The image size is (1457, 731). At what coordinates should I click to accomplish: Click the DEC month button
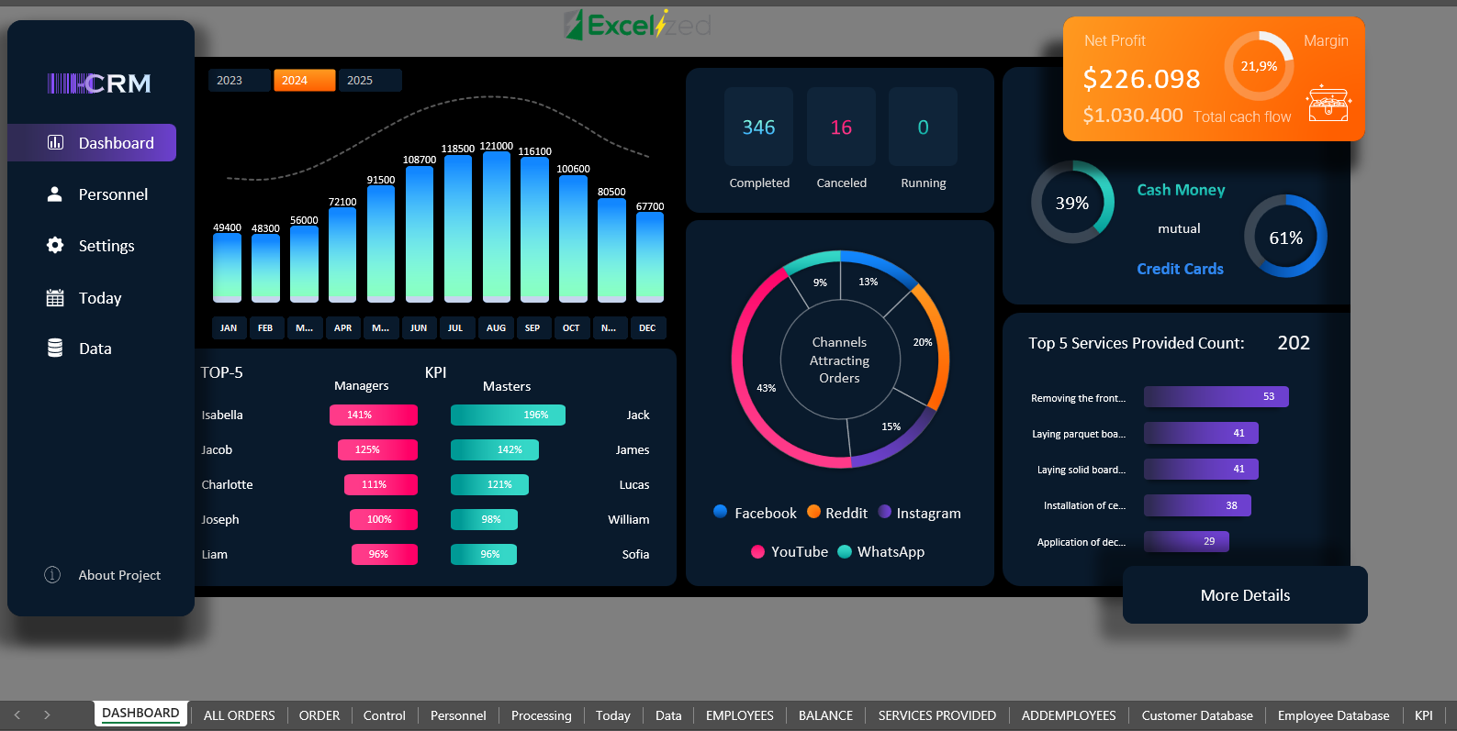[647, 327]
